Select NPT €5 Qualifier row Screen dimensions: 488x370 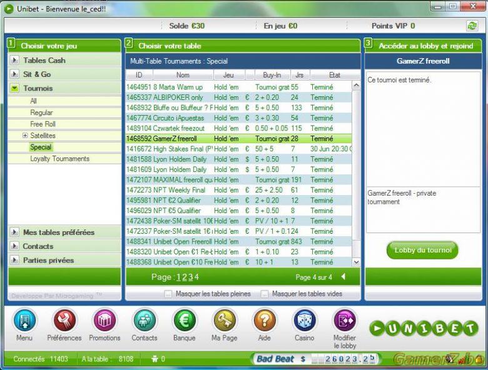tap(239, 211)
